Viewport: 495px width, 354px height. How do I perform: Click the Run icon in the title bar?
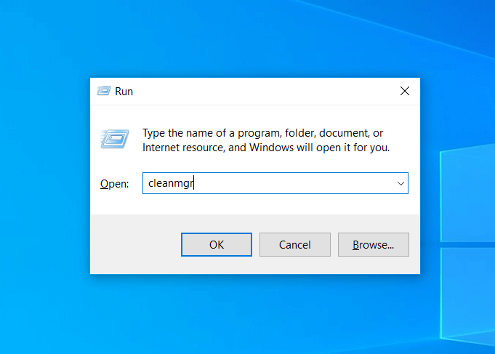104,91
